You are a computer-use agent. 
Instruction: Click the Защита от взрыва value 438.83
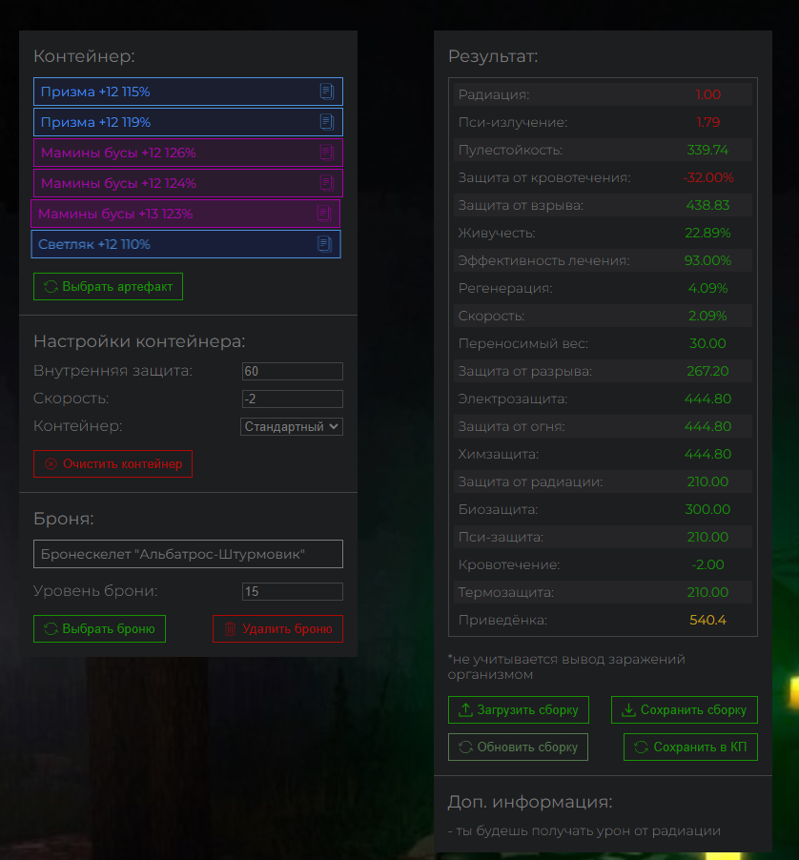click(x=708, y=205)
